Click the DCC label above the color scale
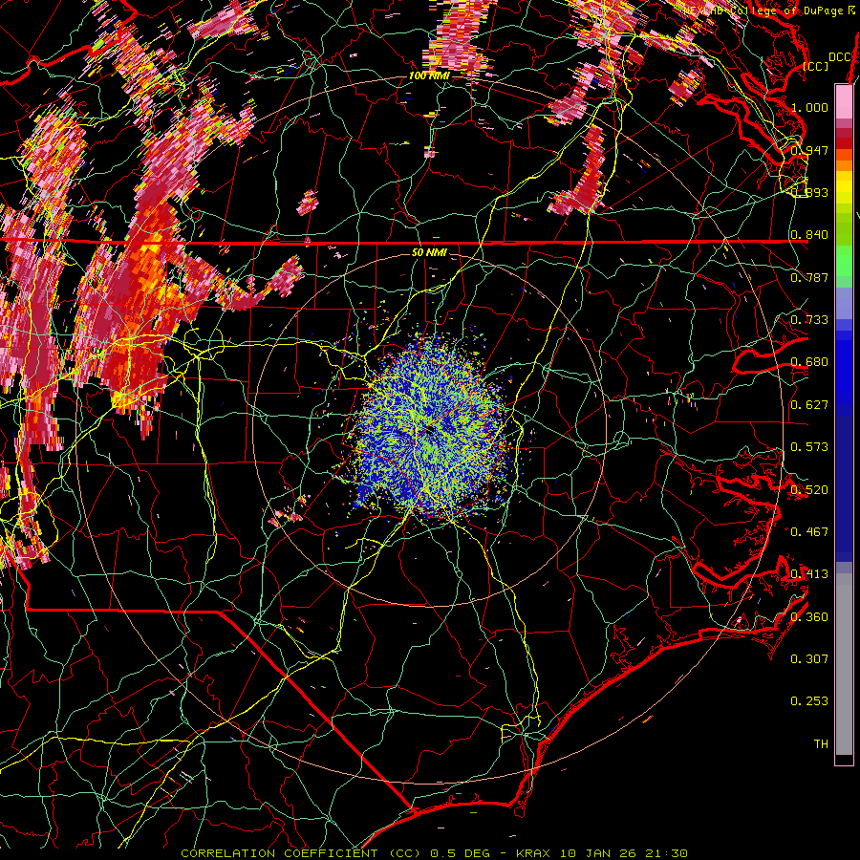This screenshot has height=860, width=860. 840,57
